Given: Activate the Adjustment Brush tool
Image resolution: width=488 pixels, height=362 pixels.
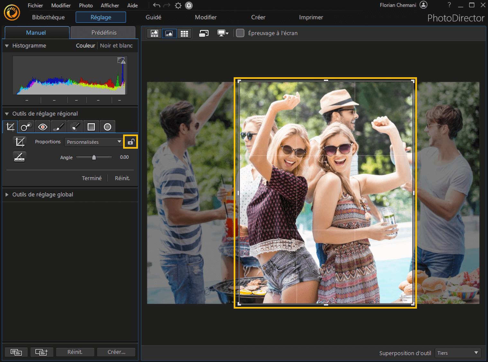Looking at the screenshot, I should coord(59,126).
